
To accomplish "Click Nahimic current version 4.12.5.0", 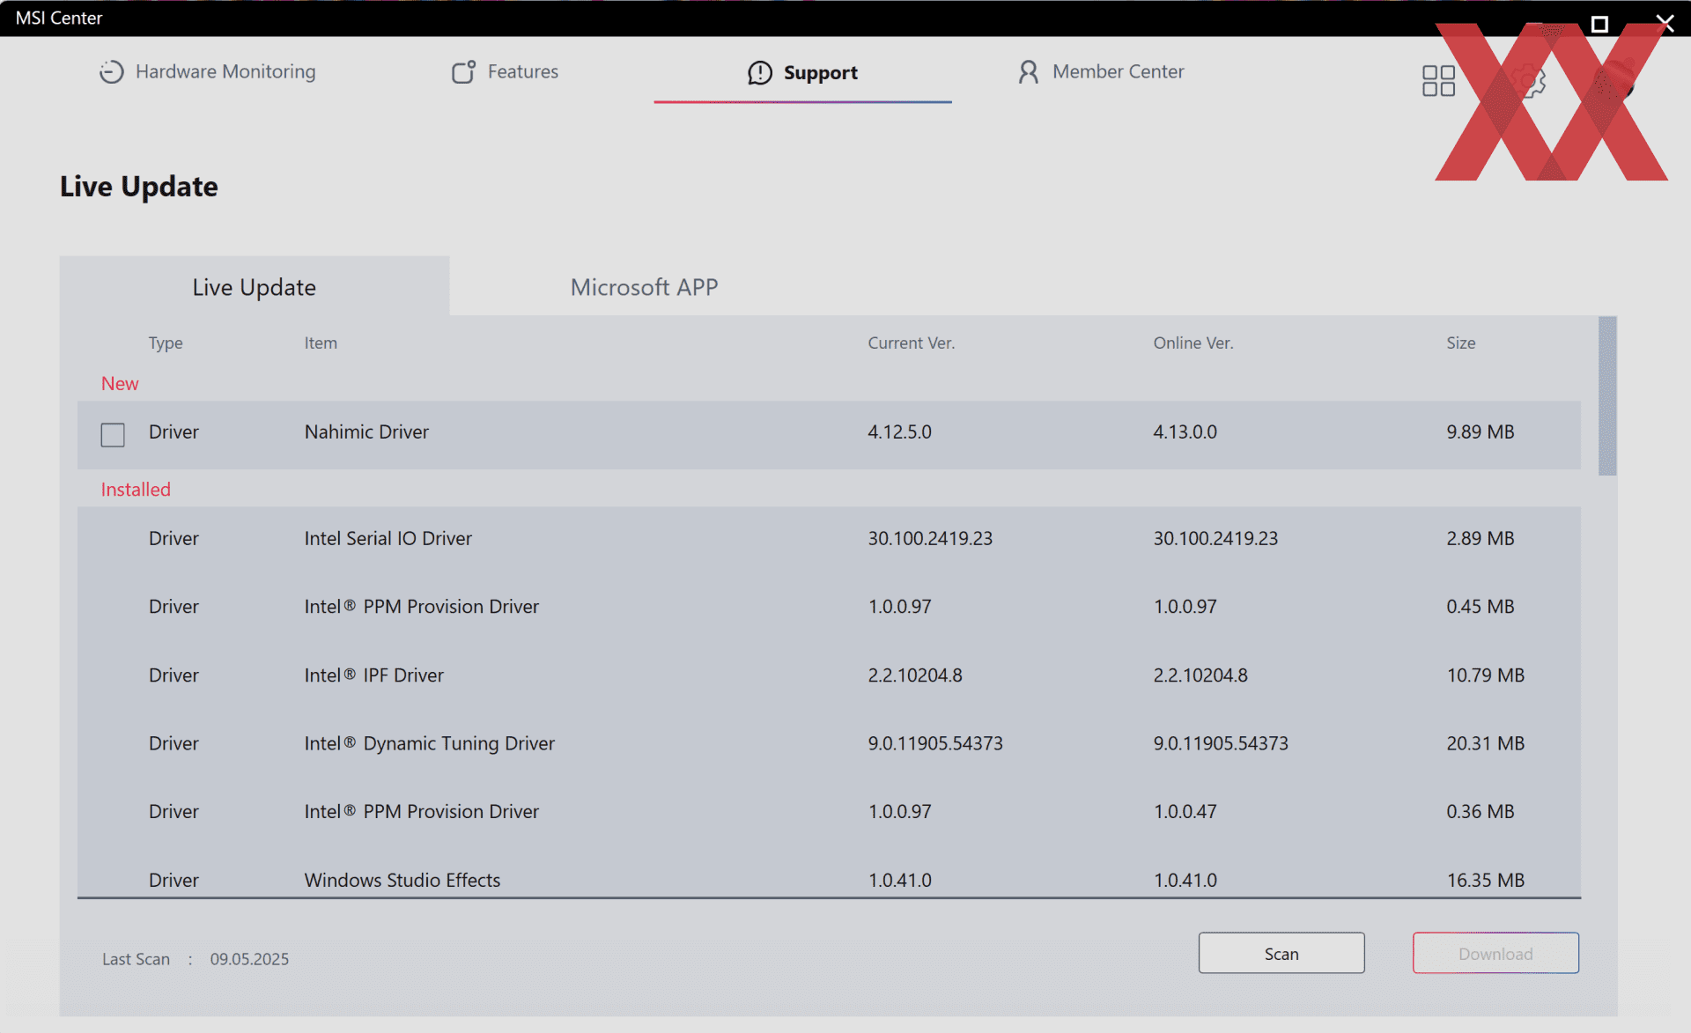I will click(899, 432).
